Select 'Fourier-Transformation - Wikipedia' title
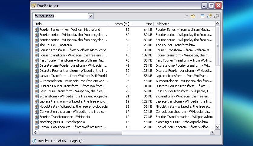253x146 pixels. tap(64, 117)
